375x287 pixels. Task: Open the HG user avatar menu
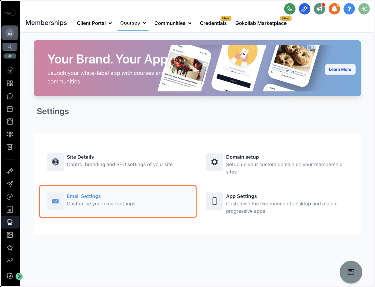pyautogui.click(x=364, y=9)
